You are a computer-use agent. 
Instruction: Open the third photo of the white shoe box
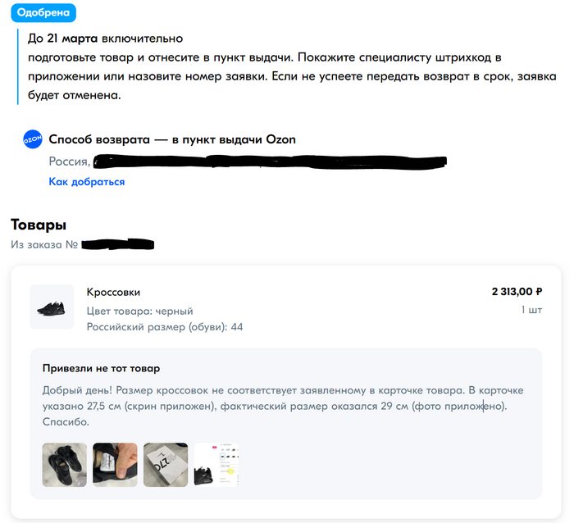pyautogui.click(x=166, y=465)
